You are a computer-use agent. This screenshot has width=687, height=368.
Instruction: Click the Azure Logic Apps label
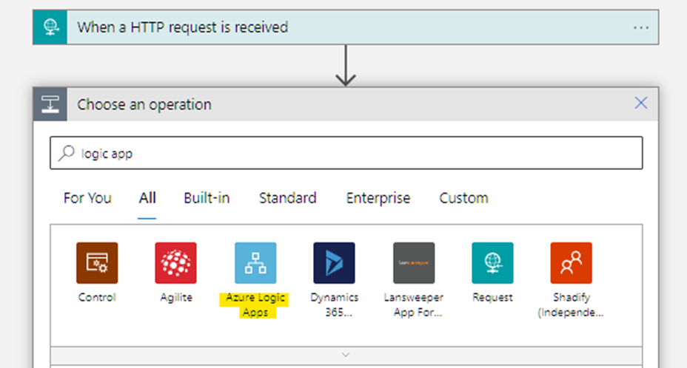[x=255, y=305]
